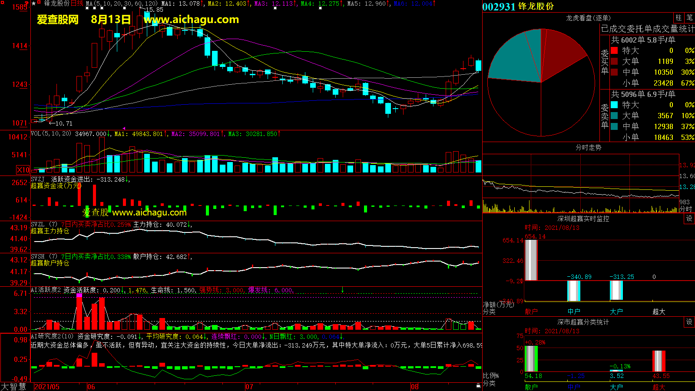Image resolution: width=695 pixels, height=391 pixels.
Task: Click the 15.85 high price marker
Action: [x=154, y=10]
